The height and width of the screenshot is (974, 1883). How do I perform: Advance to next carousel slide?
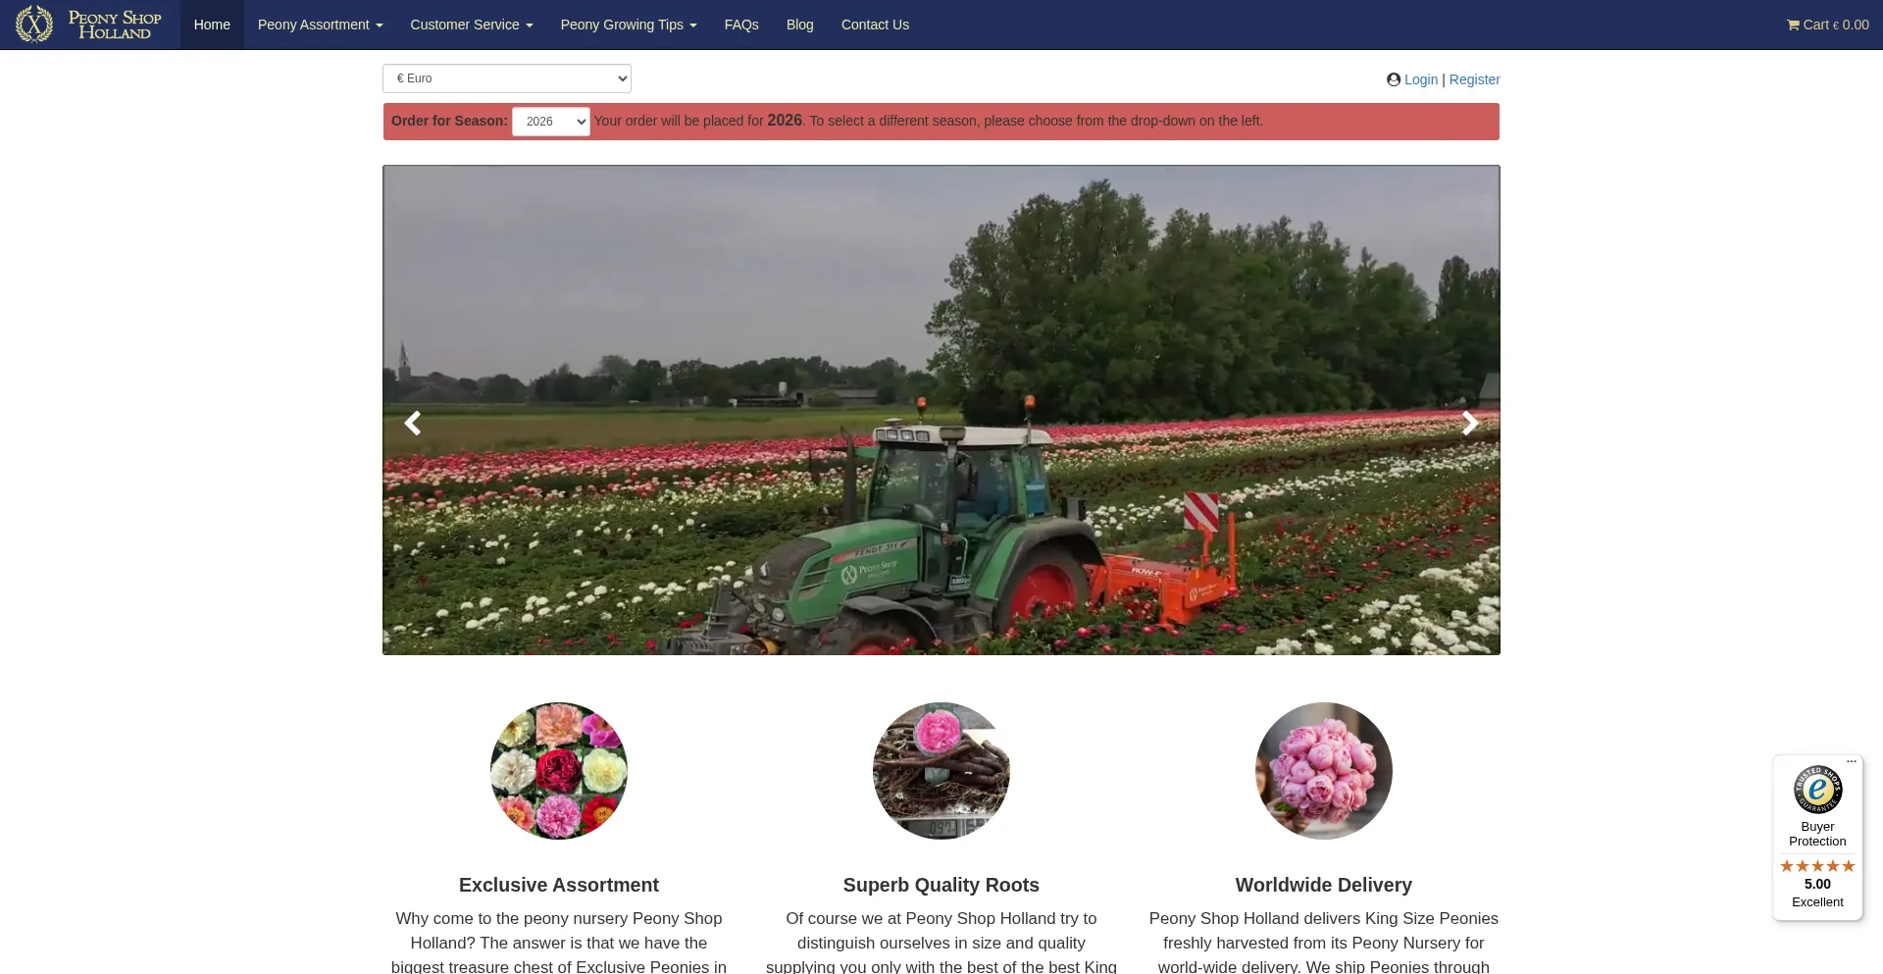[x=1469, y=423]
